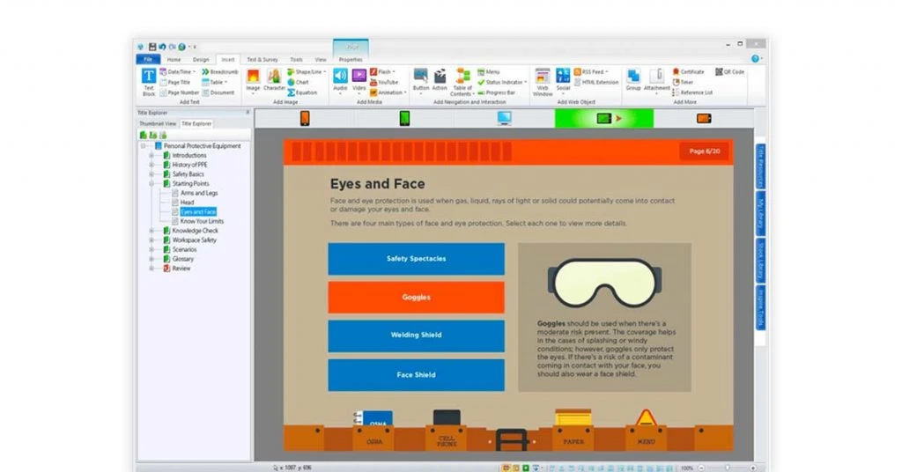
Task: Insert a Chart
Action: tap(298, 82)
